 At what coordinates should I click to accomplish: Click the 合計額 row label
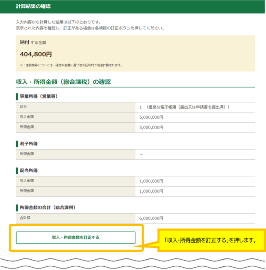pos(25,218)
